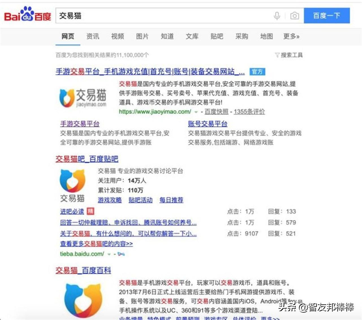Select the 资讯 tab
This screenshot has width=362, height=320.
93,36
